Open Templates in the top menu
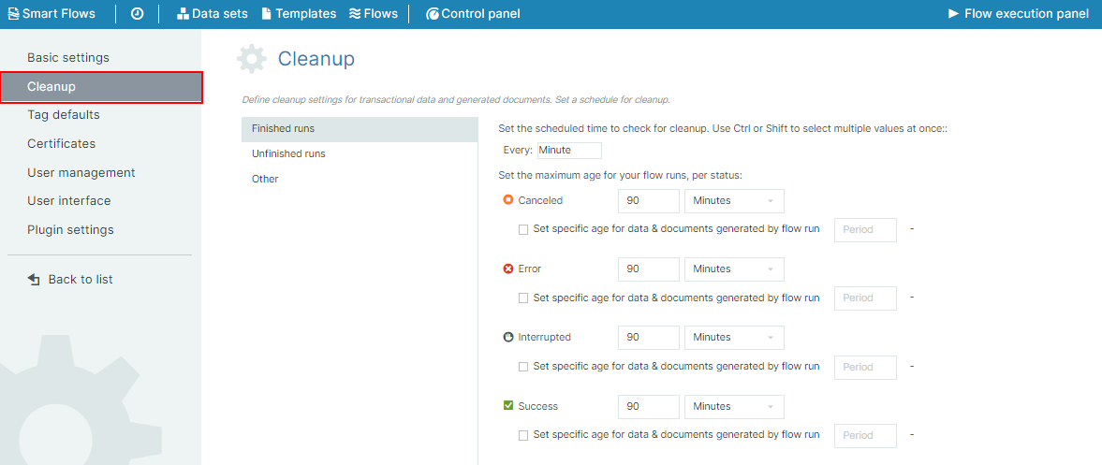The image size is (1102, 465). [x=299, y=13]
